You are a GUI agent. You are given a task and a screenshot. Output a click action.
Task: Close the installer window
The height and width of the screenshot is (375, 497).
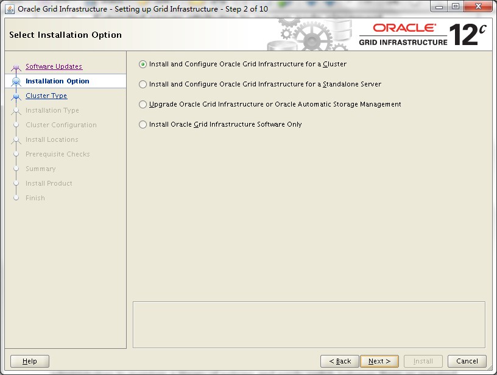(478, 7)
